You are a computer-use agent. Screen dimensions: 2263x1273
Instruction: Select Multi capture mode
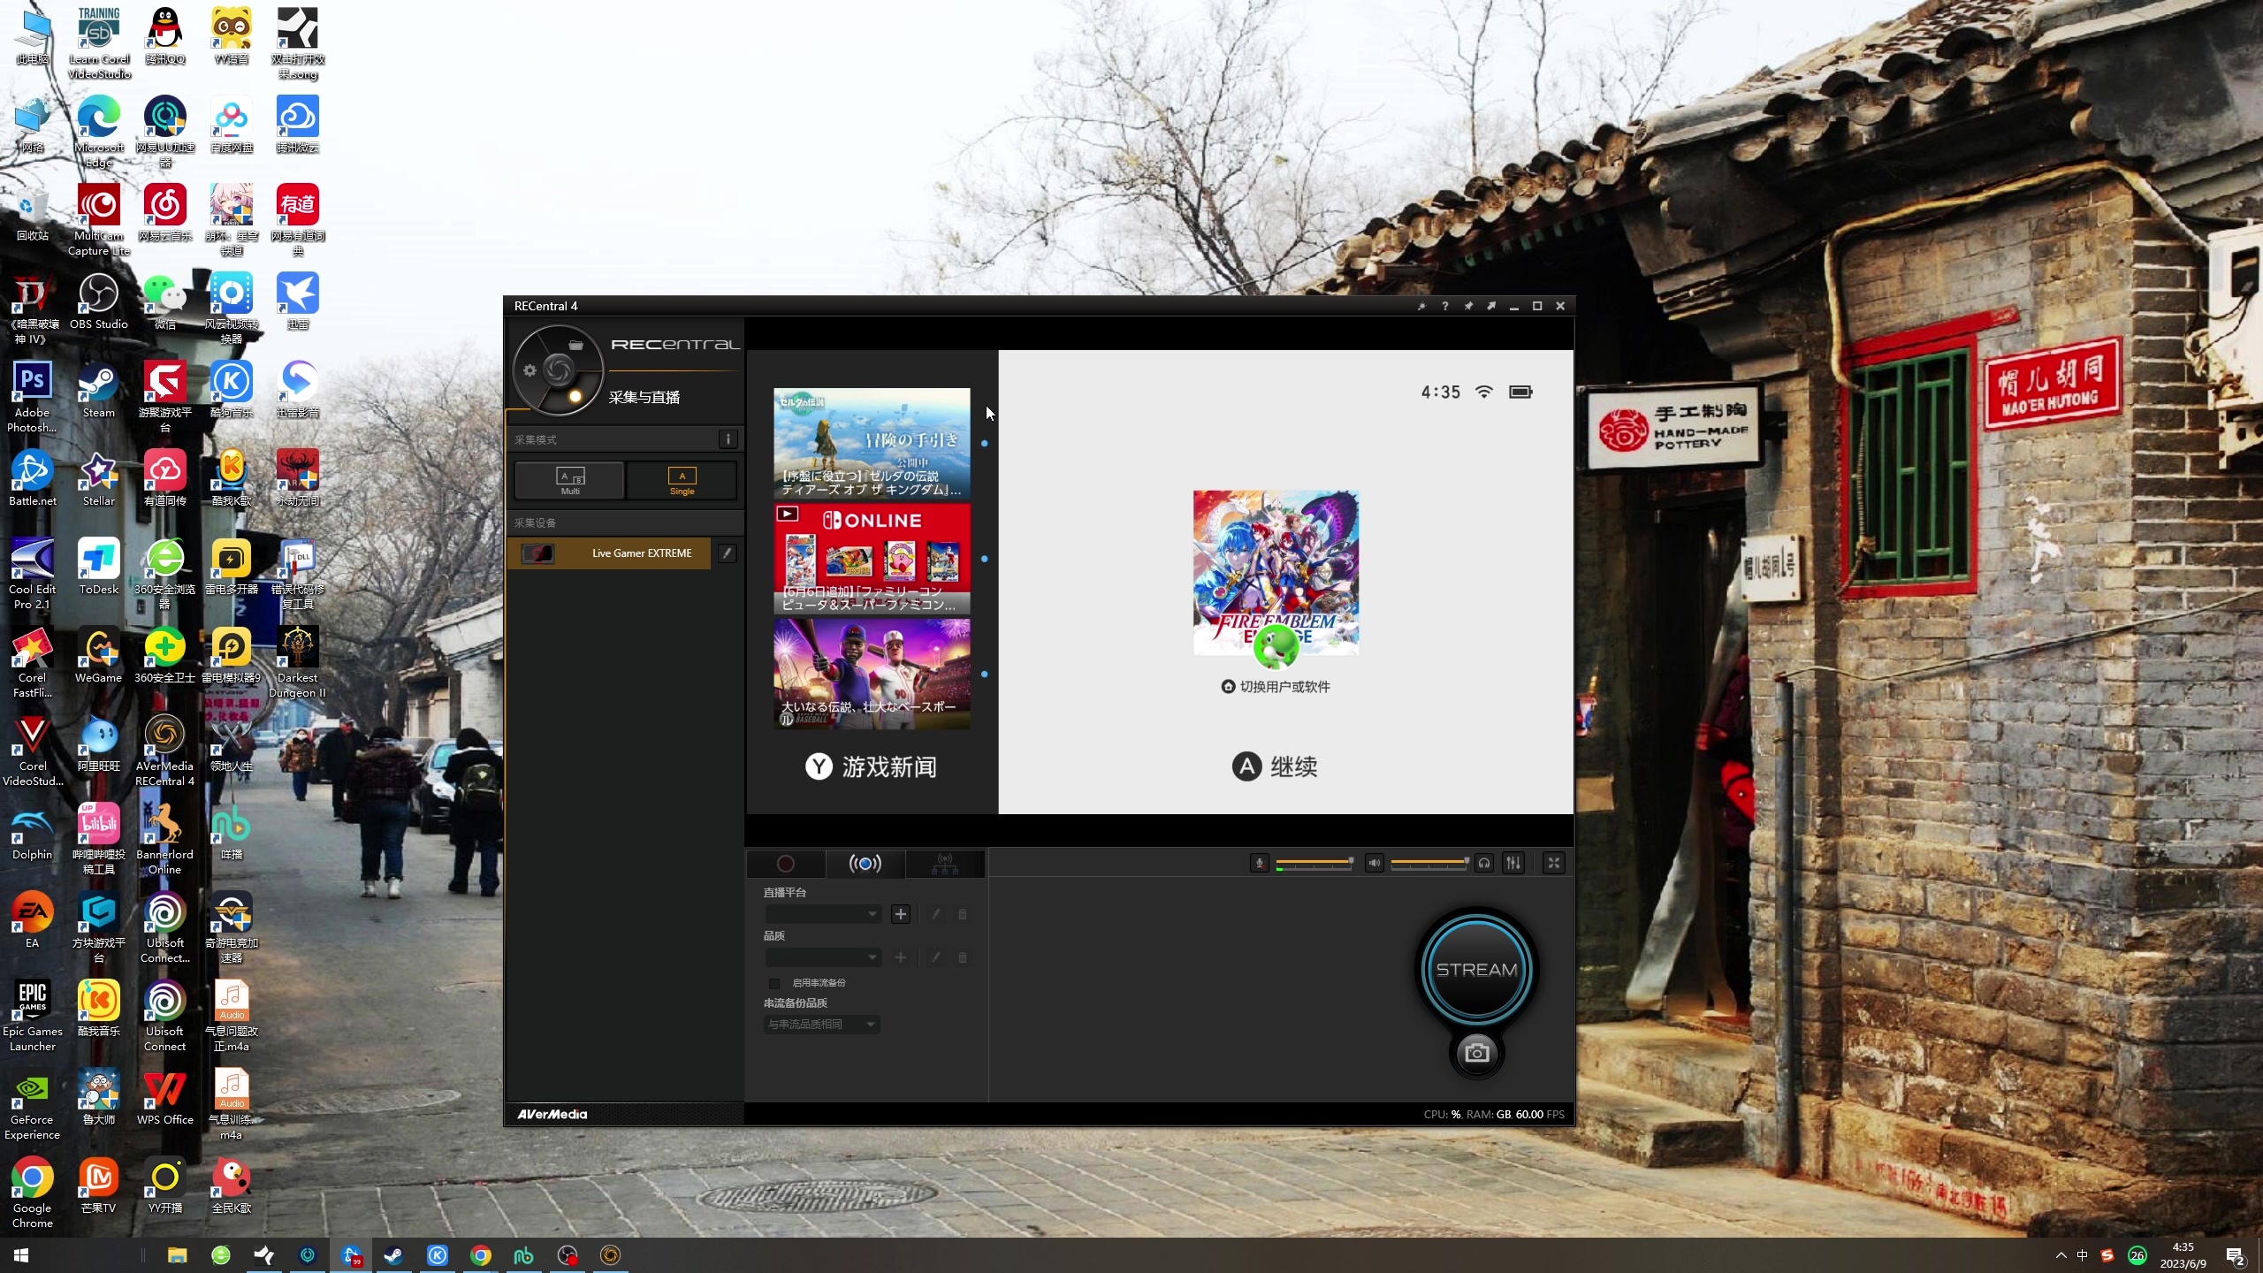coord(570,481)
